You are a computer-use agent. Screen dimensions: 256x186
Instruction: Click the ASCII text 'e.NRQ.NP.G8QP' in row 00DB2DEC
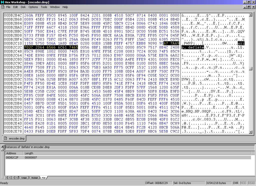(196, 111)
